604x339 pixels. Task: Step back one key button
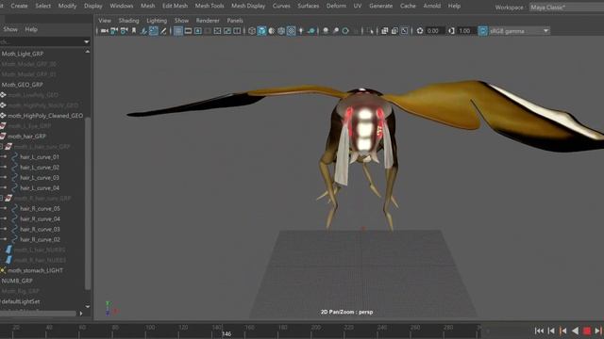click(563, 331)
